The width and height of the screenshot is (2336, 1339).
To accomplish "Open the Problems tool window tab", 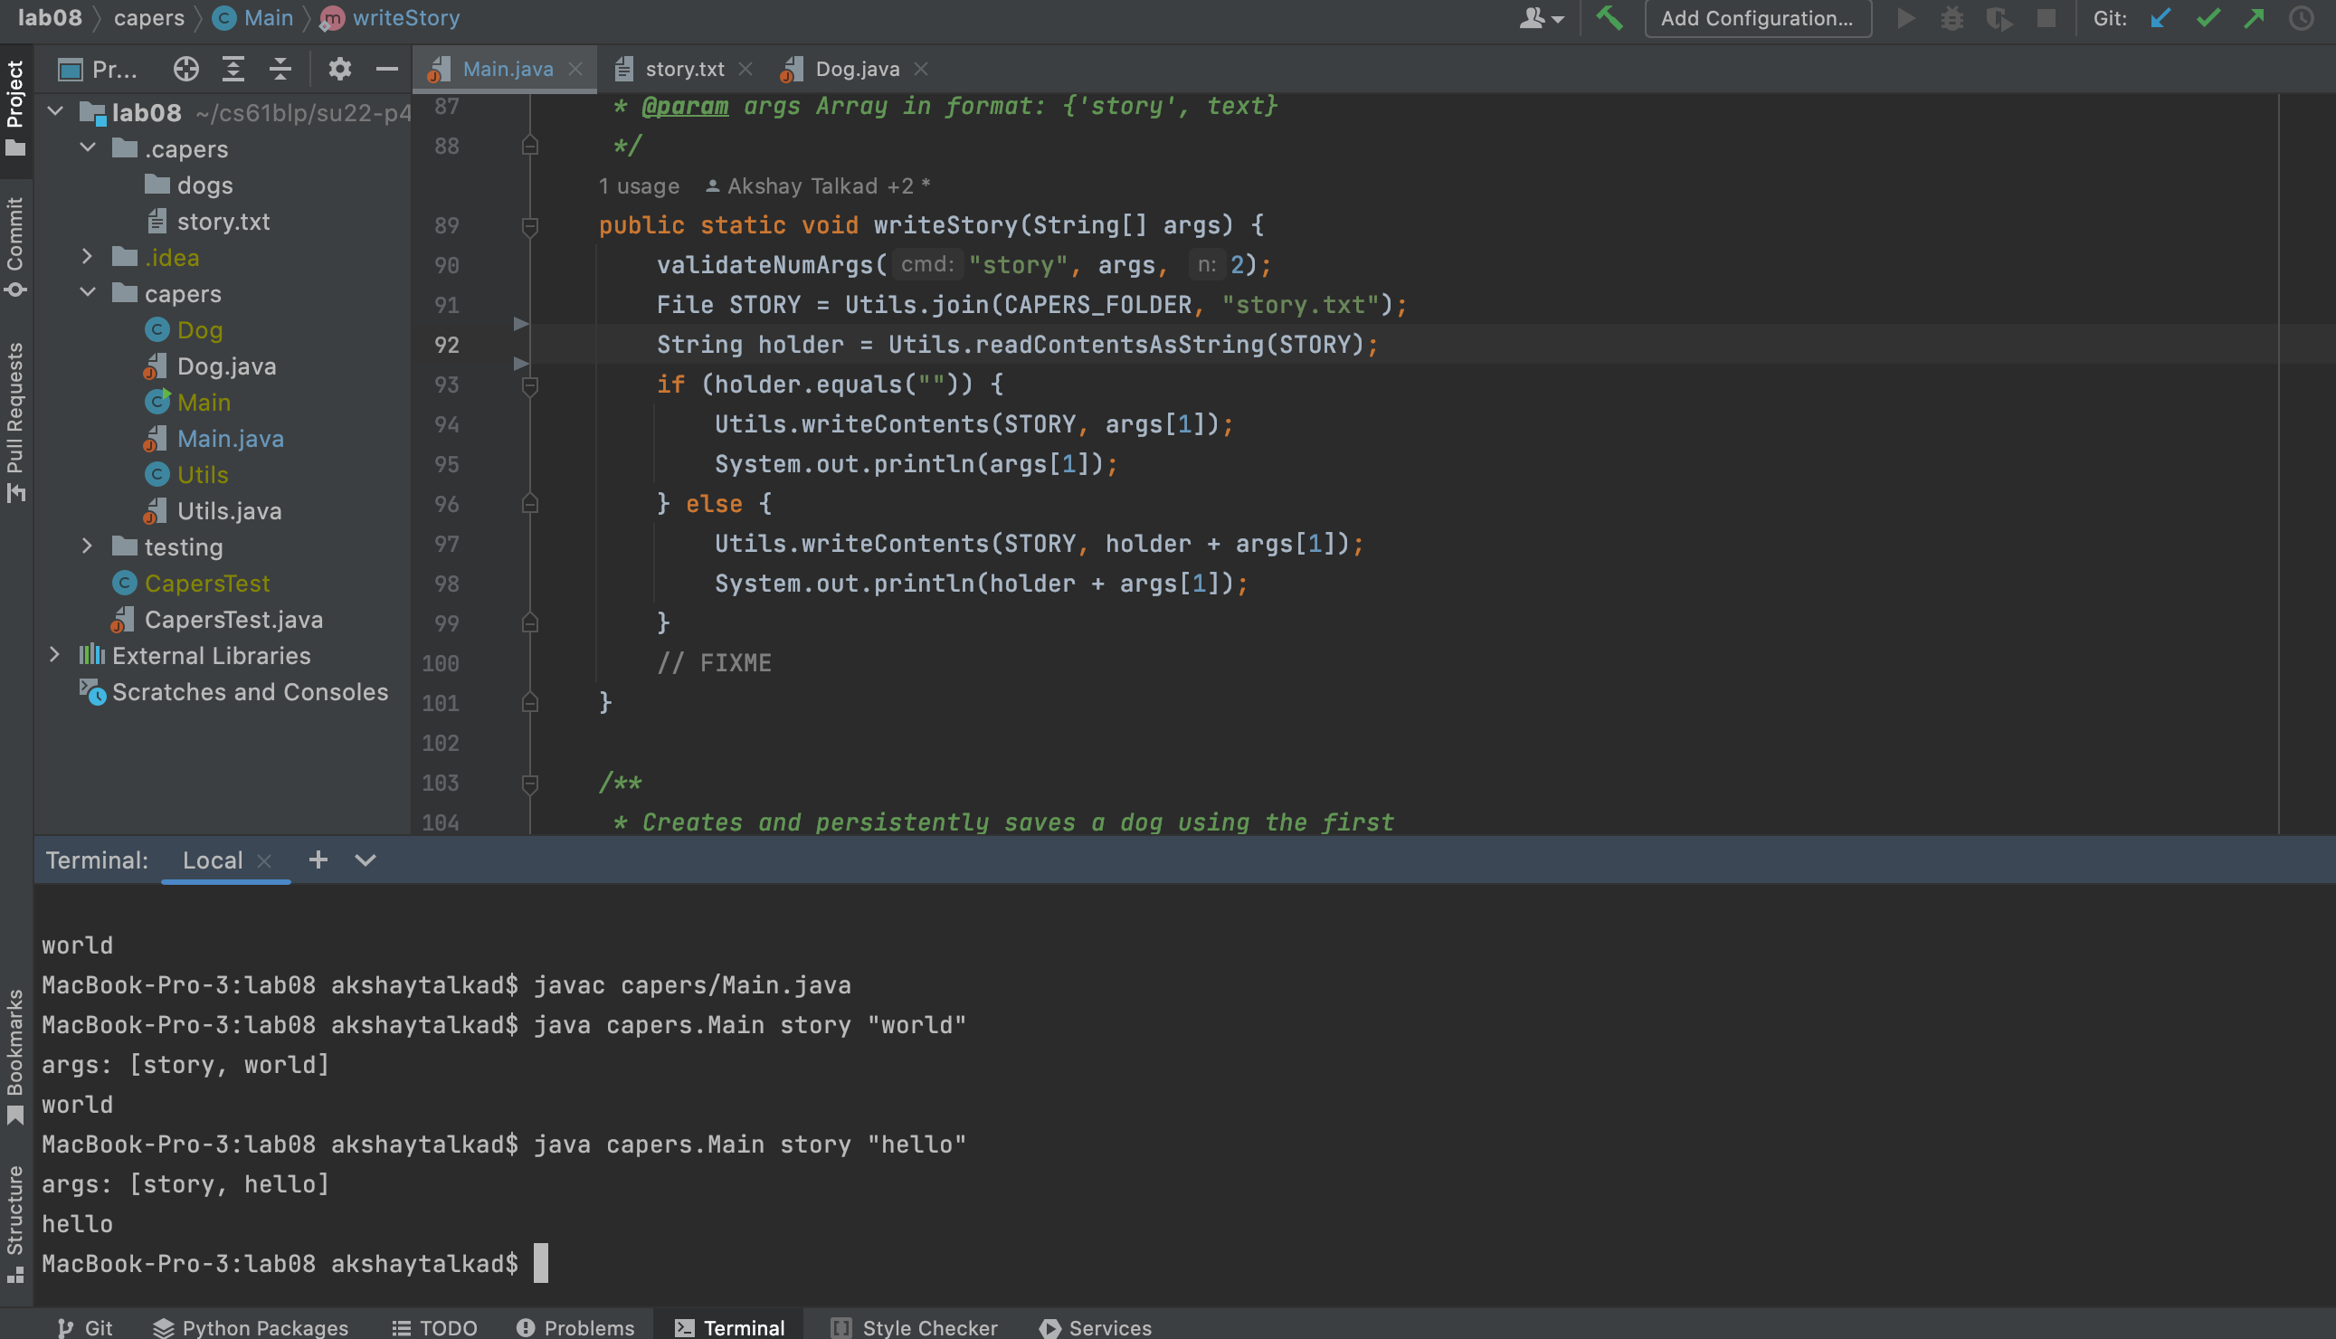I will [575, 1327].
